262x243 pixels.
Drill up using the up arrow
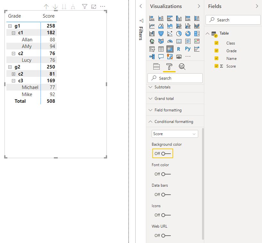click(46, 7)
